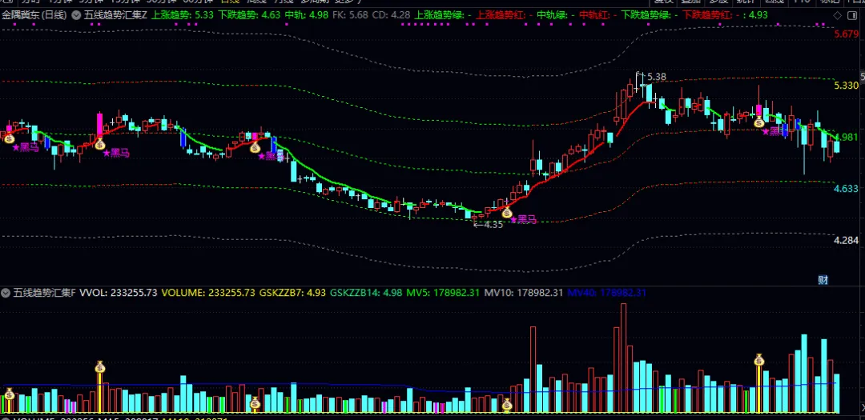Toggle the side panel layout icon
This screenshot has height=420, width=865.
pos(851,15)
